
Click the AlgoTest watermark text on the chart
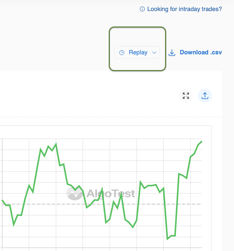(111, 194)
